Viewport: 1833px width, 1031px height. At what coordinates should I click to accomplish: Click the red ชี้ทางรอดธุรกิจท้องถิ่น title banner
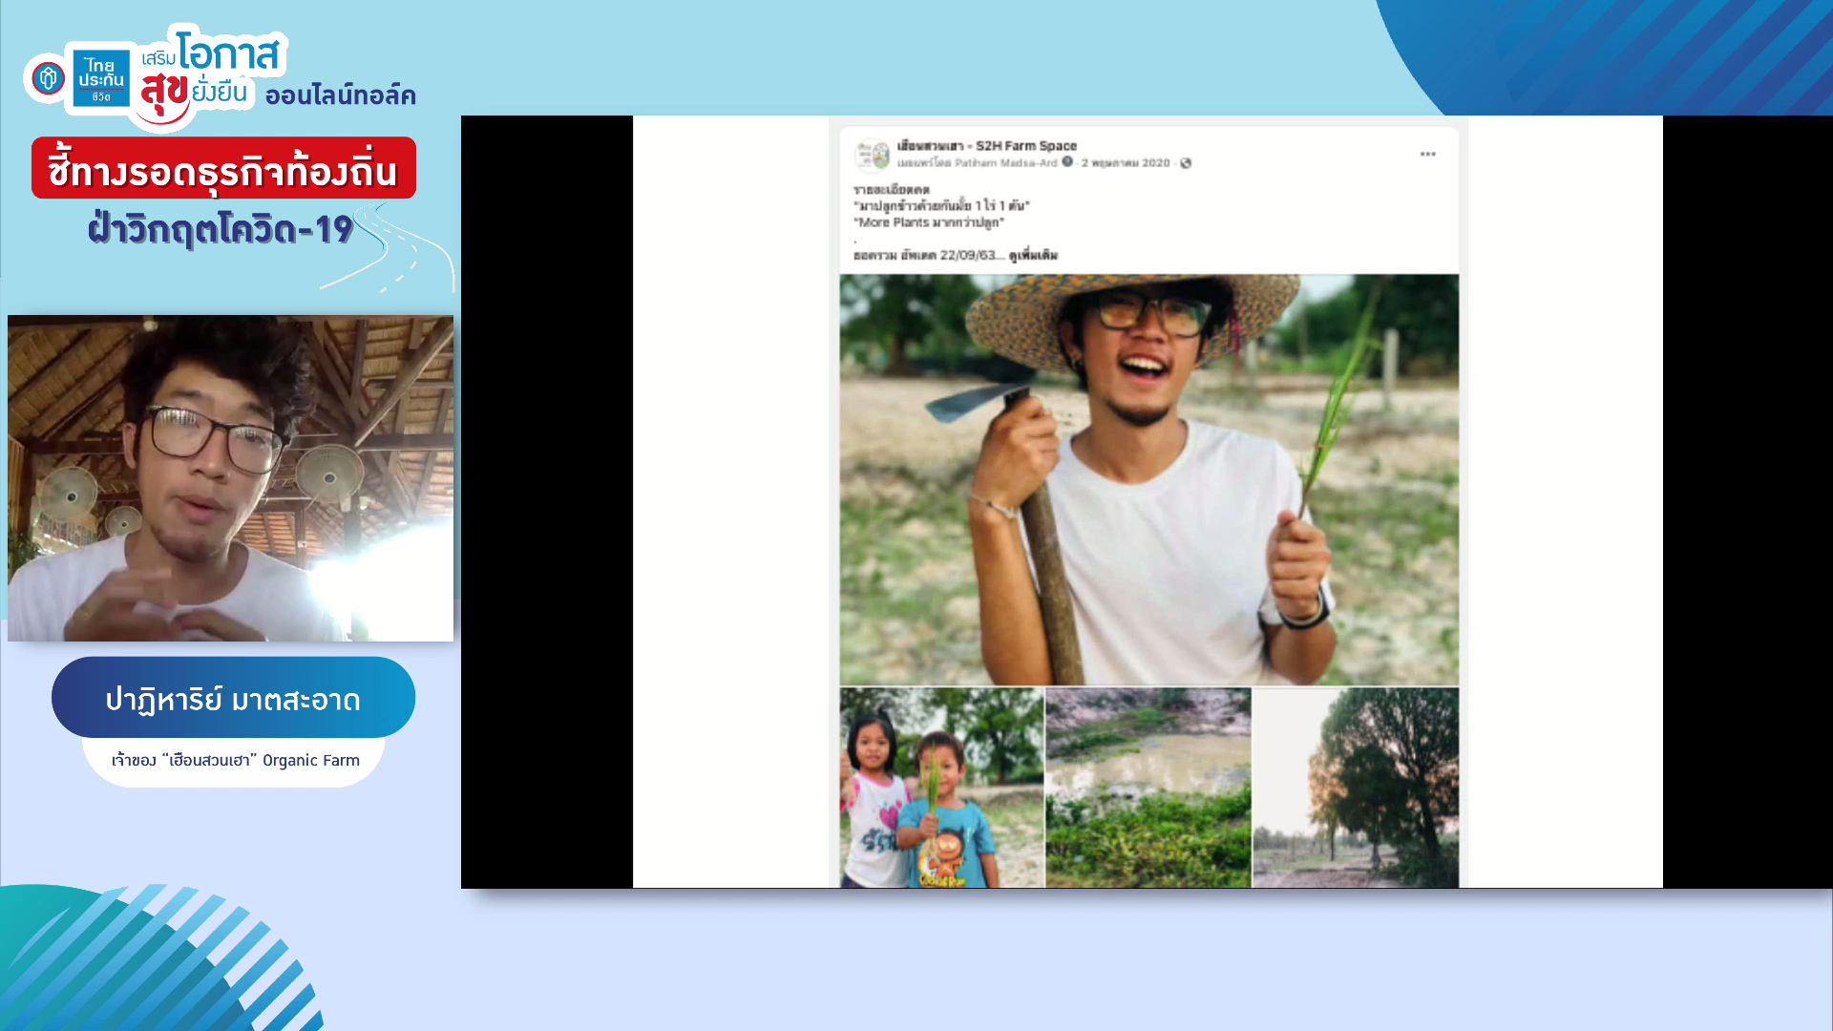coord(223,169)
